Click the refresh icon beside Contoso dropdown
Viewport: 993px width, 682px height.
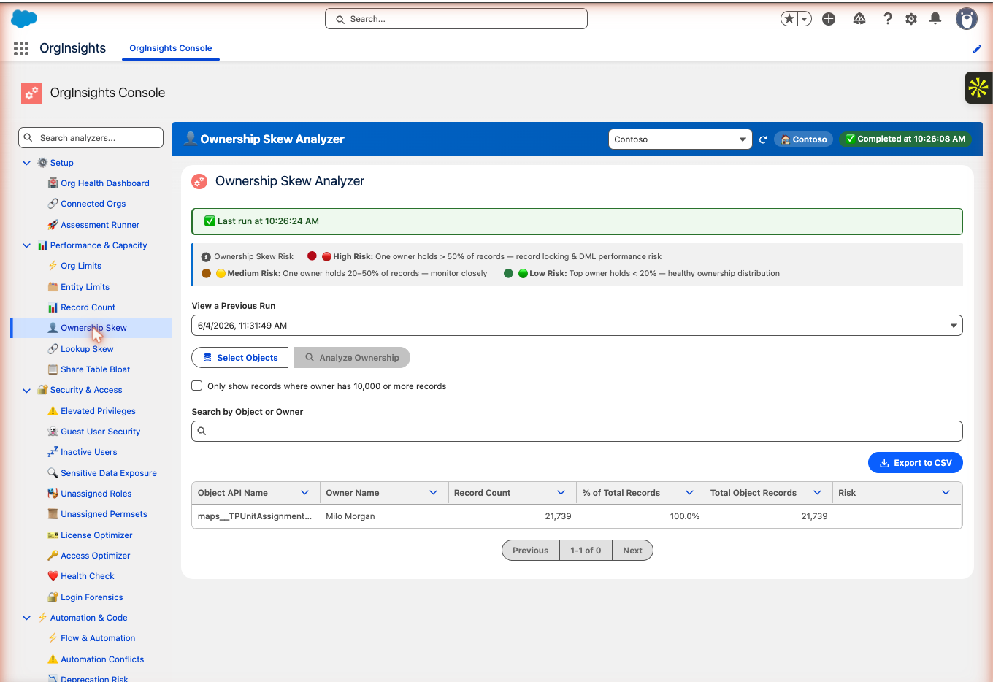763,139
